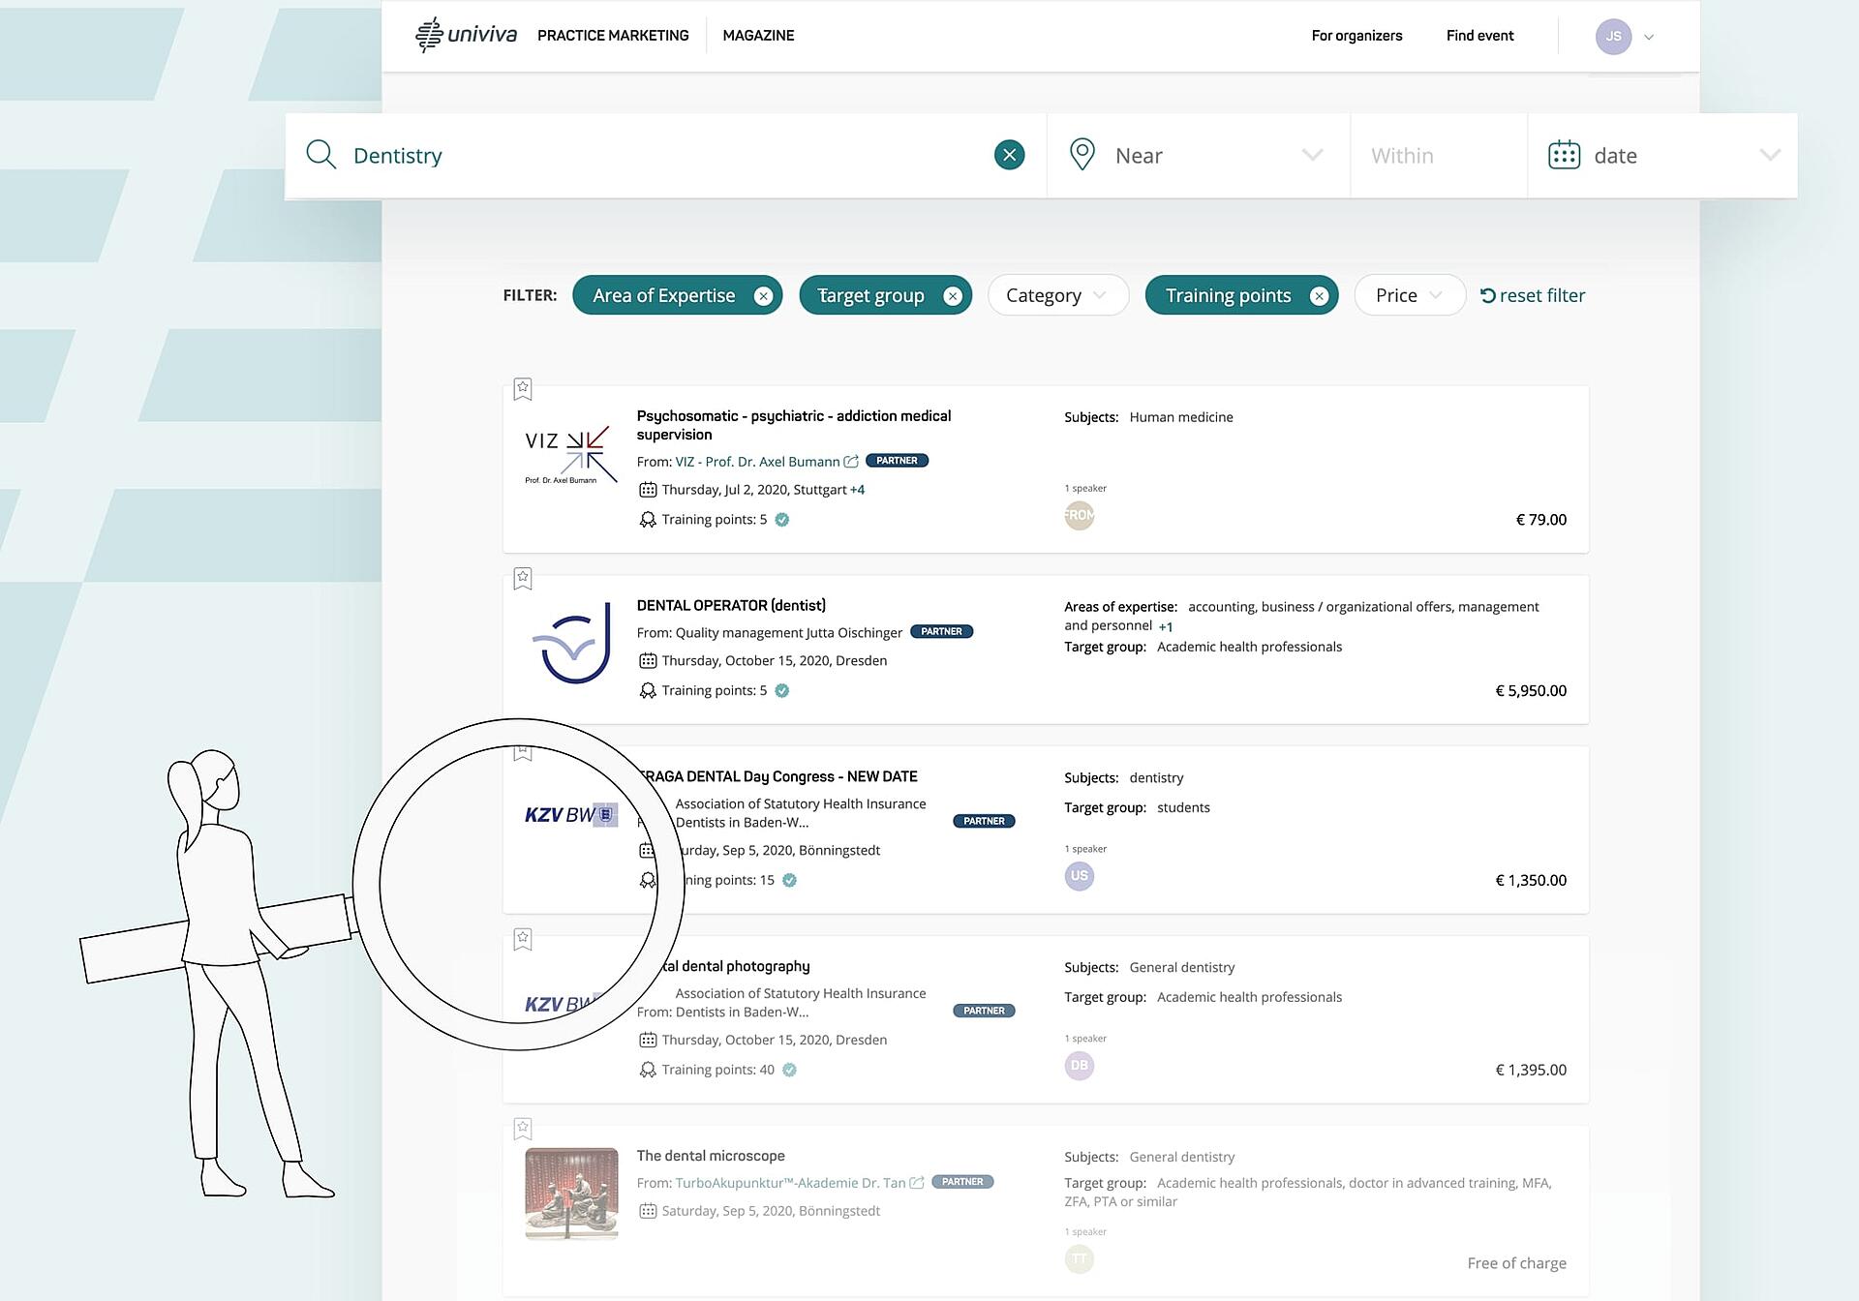Open the Magazine menu item
This screenshot has height=1301, width=1859.
pyautogui.click(x=756, y=35)
